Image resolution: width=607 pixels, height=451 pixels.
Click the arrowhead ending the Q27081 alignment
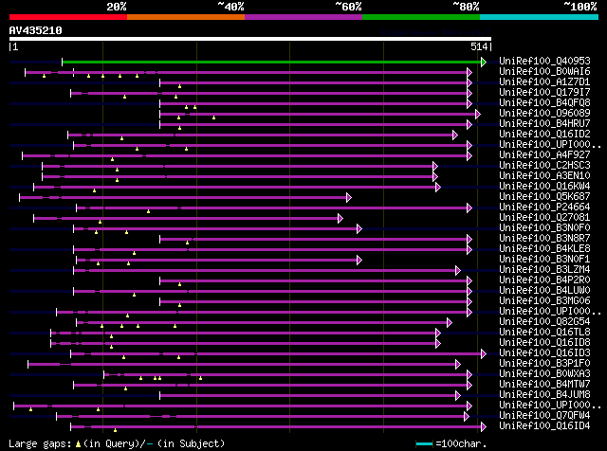coord(340,219)
